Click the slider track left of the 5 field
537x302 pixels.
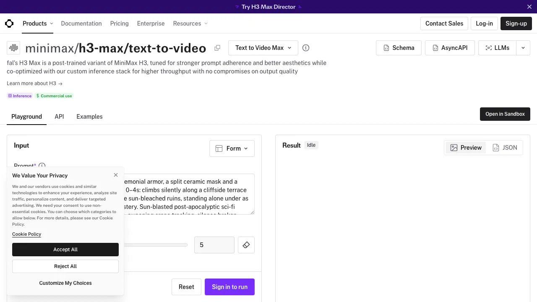coord(155,245)
